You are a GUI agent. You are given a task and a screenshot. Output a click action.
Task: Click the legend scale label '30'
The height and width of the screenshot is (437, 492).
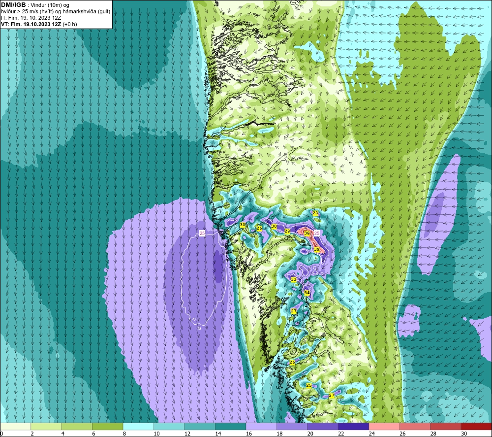[x=464, y=434]
